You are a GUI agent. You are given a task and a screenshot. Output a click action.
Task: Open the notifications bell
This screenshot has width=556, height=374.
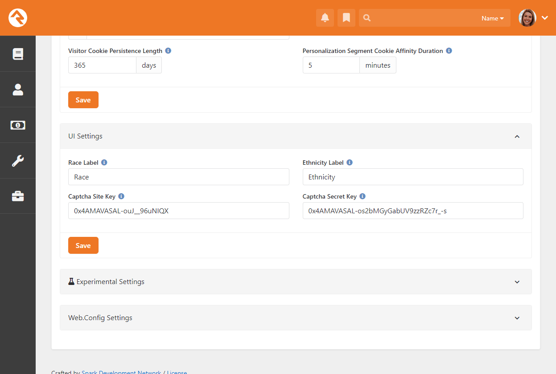[x=325, y=18]
